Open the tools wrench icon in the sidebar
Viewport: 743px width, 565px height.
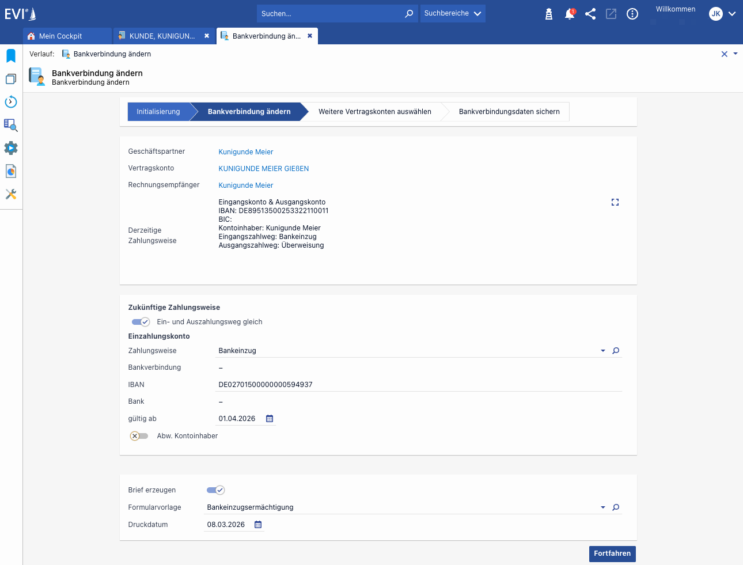click(x=11, y=194)
